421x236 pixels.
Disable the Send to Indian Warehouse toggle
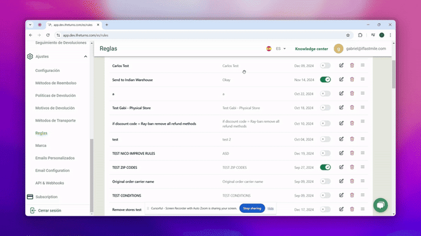point(325,79)
